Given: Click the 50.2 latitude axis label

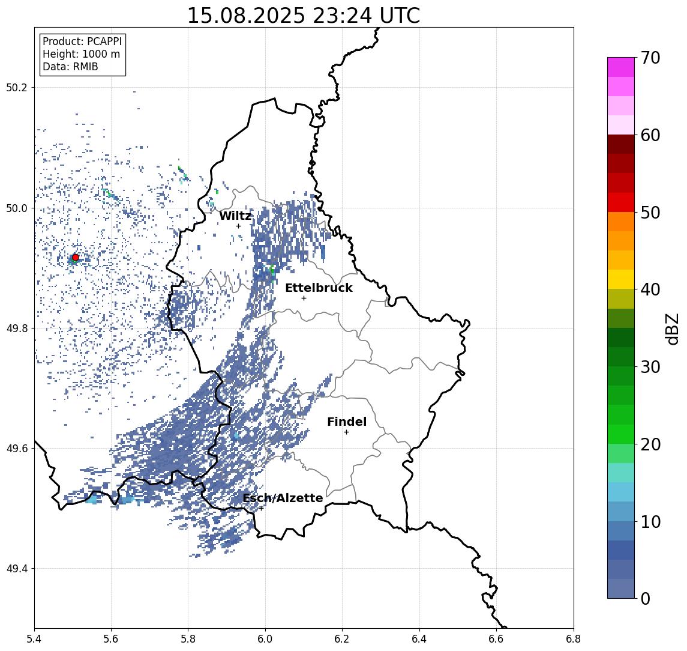Looking at the screenshot, I should (17, 87).
